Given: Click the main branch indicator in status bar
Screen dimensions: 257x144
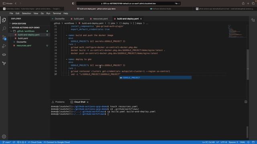Looking at the screenshot, I should click(x=7, y=142).
